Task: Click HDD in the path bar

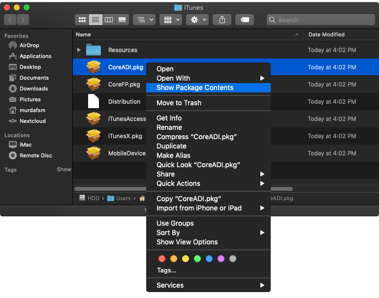Action: [90, 198]
